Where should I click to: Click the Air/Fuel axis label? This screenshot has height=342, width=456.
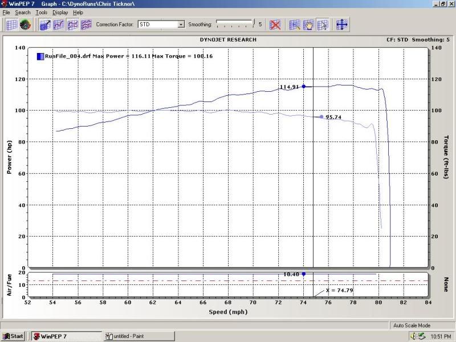point(9,285)
